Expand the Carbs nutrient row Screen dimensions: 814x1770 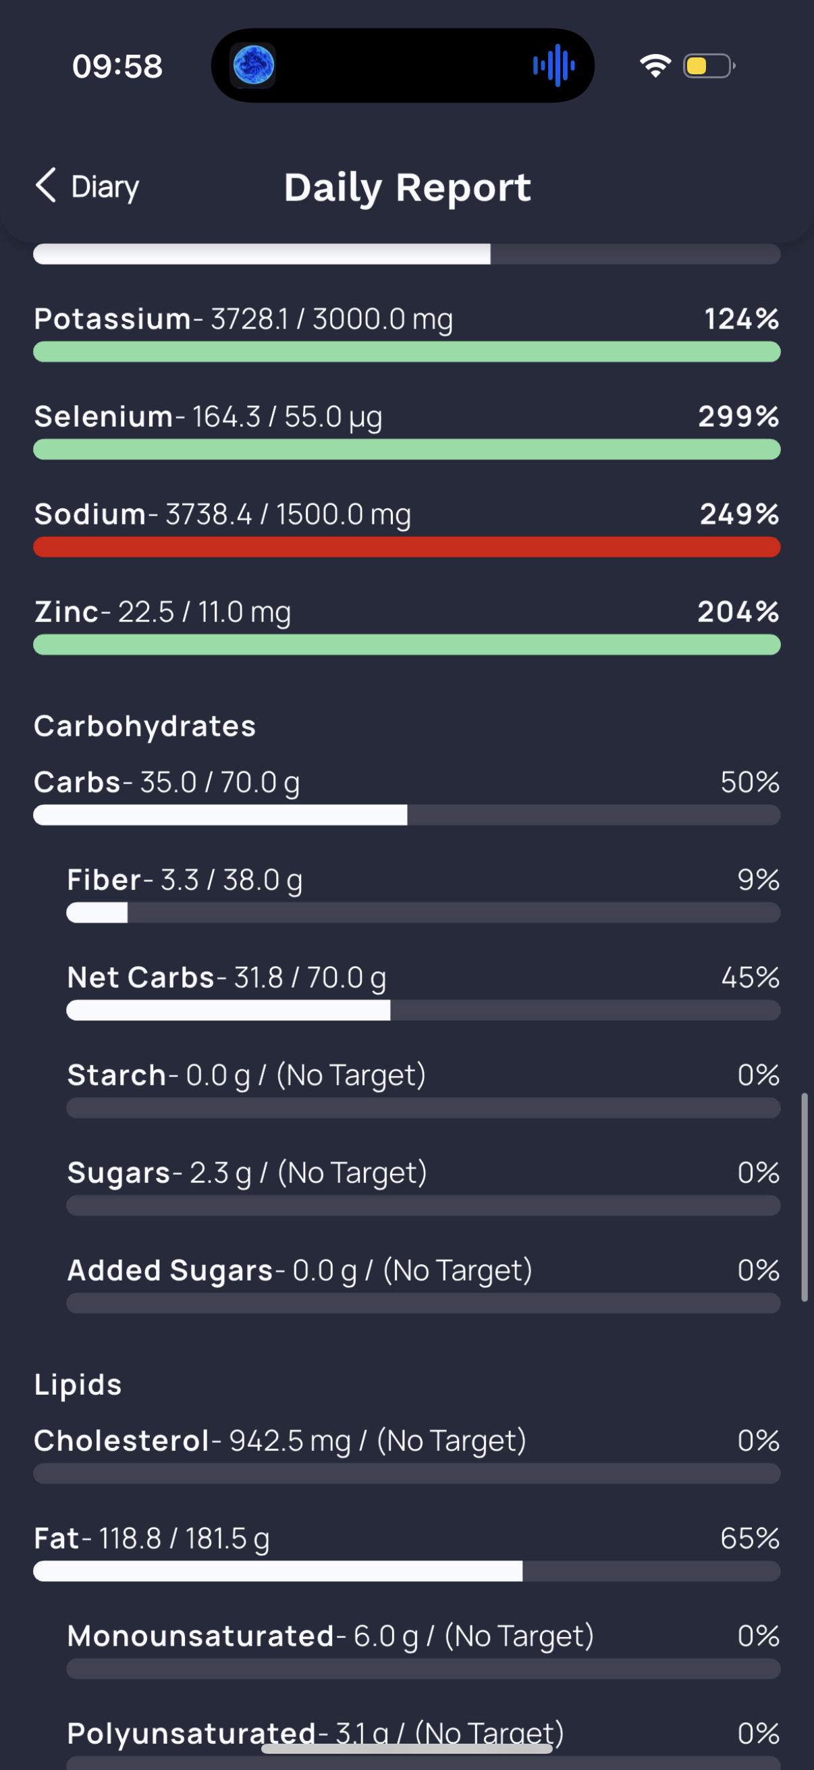(406, 797)
